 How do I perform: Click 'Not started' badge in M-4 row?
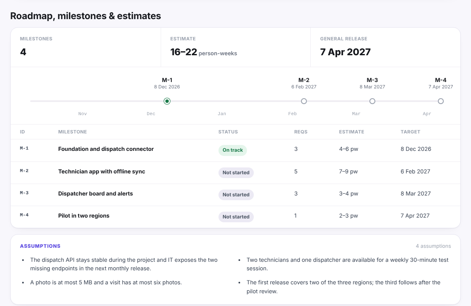236,217
